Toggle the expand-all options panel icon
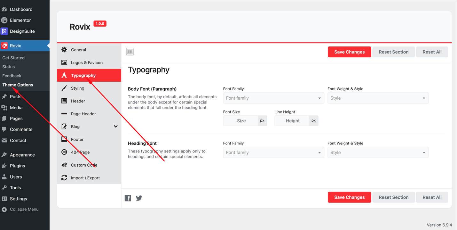This screenshot has height=230, width=457. tap(130, 52)
